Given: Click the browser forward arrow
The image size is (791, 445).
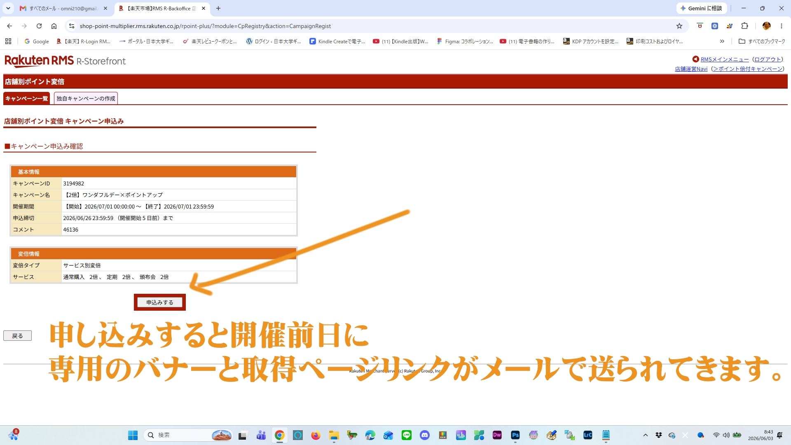Looking at the screenshot, I should [24, 26].
